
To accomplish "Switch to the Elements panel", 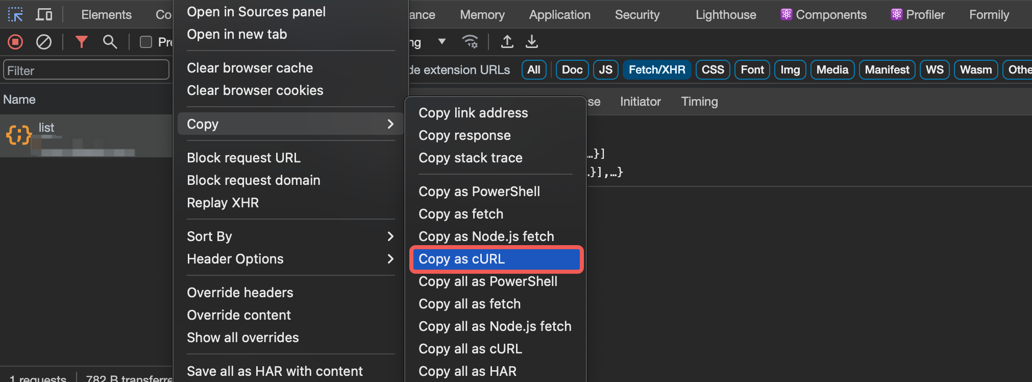I will (106, 15).
